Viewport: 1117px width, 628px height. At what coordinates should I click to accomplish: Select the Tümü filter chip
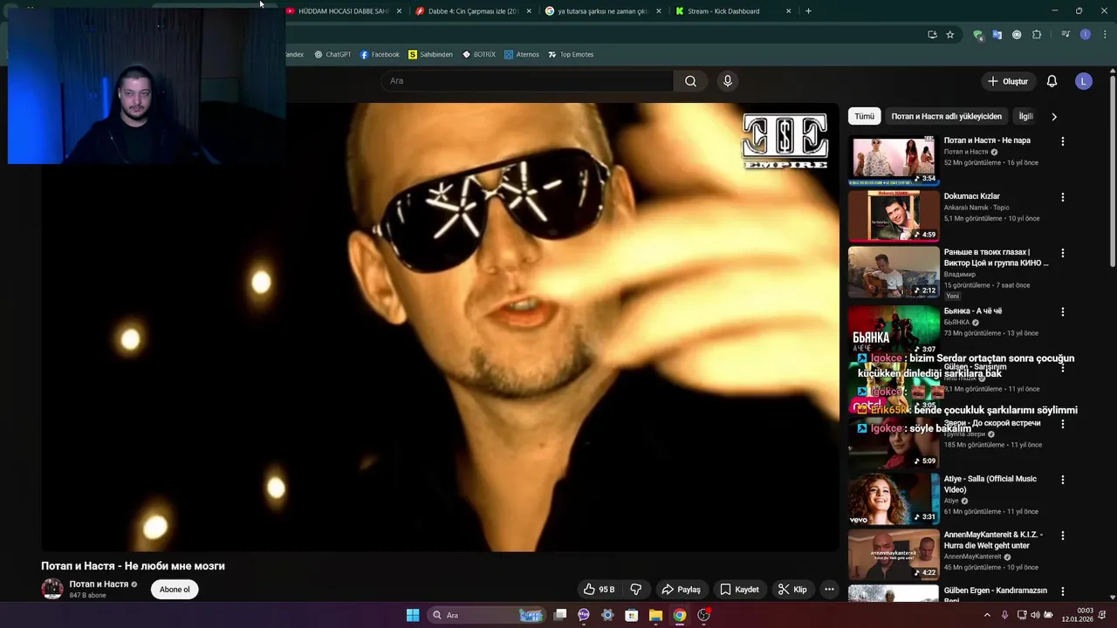click(x=864, y=116)
